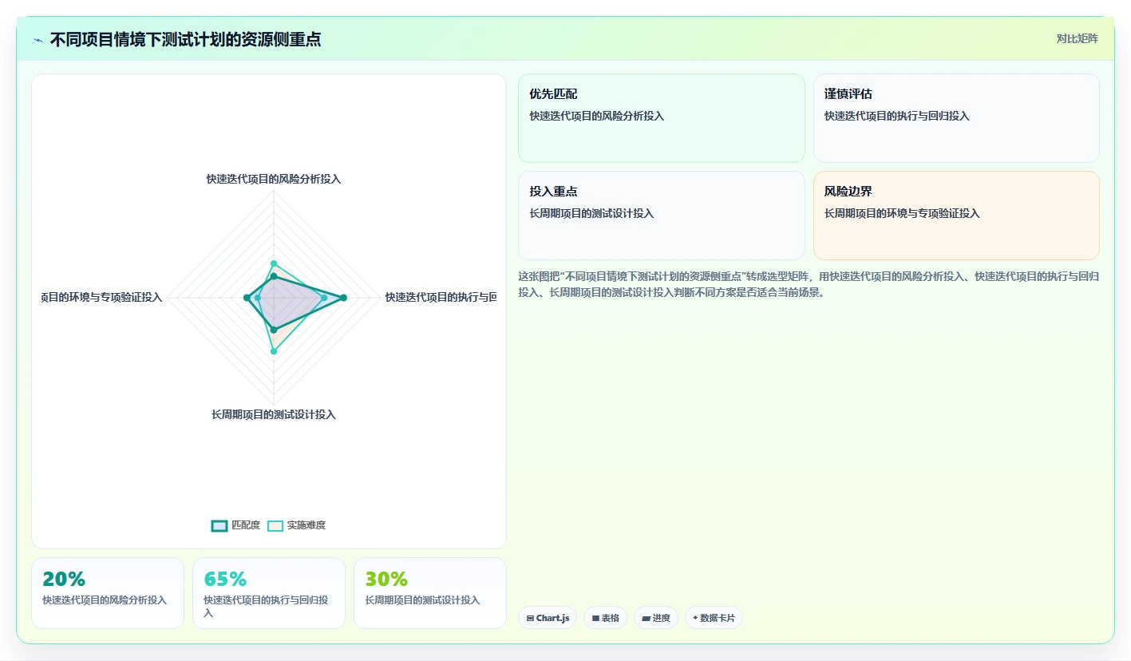Open the 投入重点 card

[x=662, y=216]
